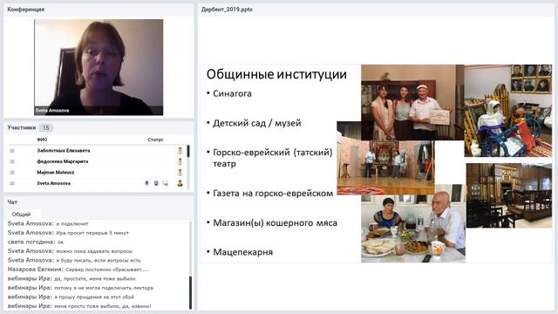Image resolution: width=558 pixels, height=314 pixels.
Task: Click Sveta Amosova's microphone status icon
Action: [146, 183]
